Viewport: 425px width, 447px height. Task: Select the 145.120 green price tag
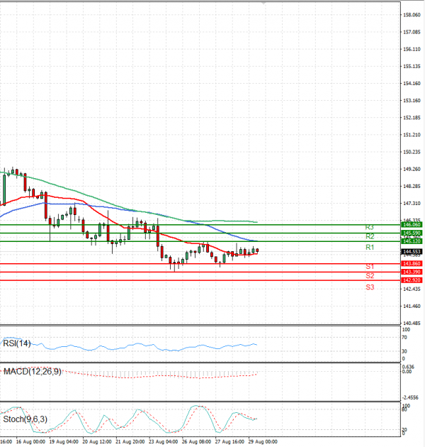click(412, 241)
